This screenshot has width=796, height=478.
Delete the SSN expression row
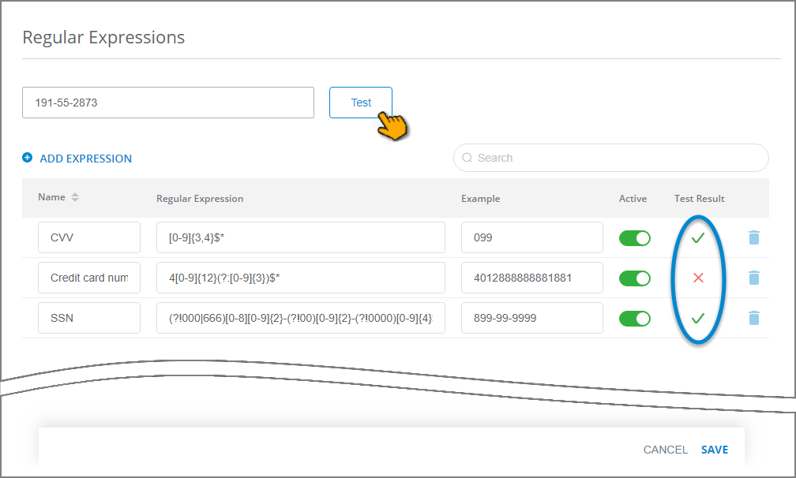click(754, 317)
